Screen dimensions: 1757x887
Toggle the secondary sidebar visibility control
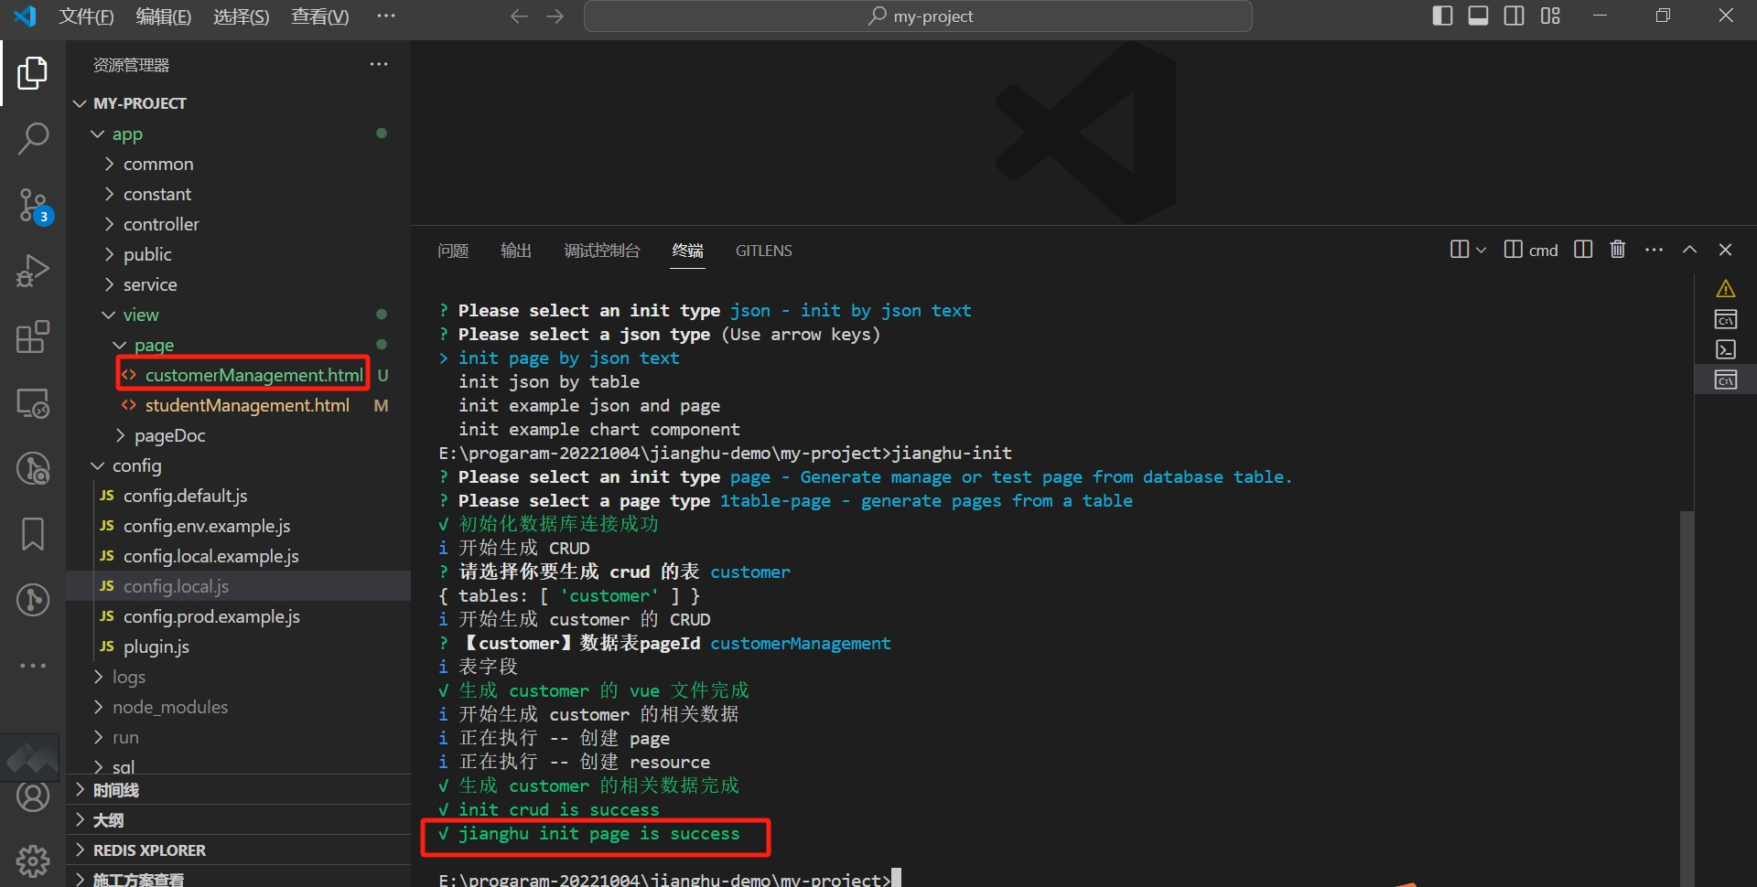pyautogui.click(x=1514, y=16)
